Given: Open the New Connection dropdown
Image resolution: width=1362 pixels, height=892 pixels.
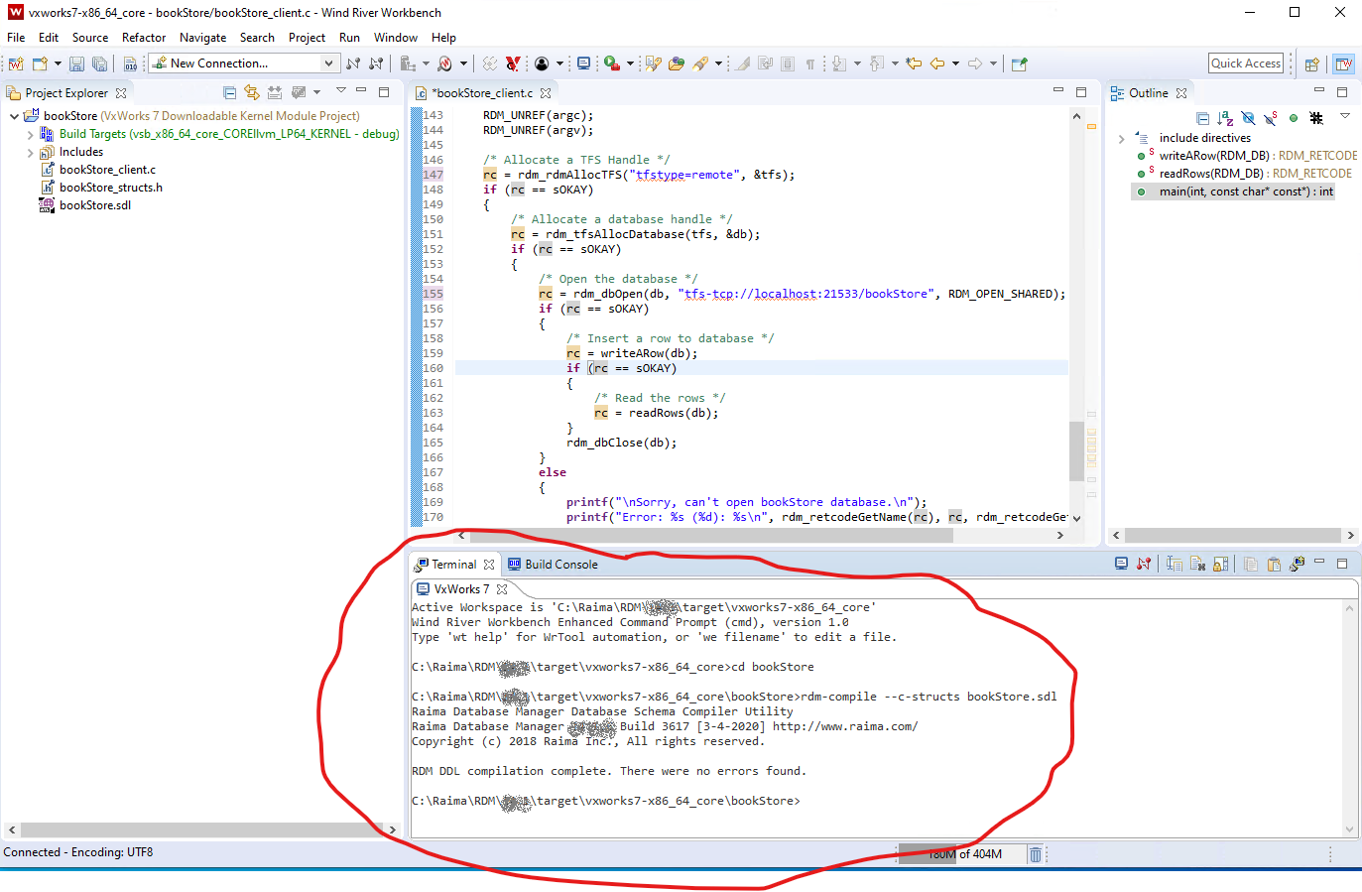Looking at the screenshot, I should pyautogui.click(x=328, y=64).
